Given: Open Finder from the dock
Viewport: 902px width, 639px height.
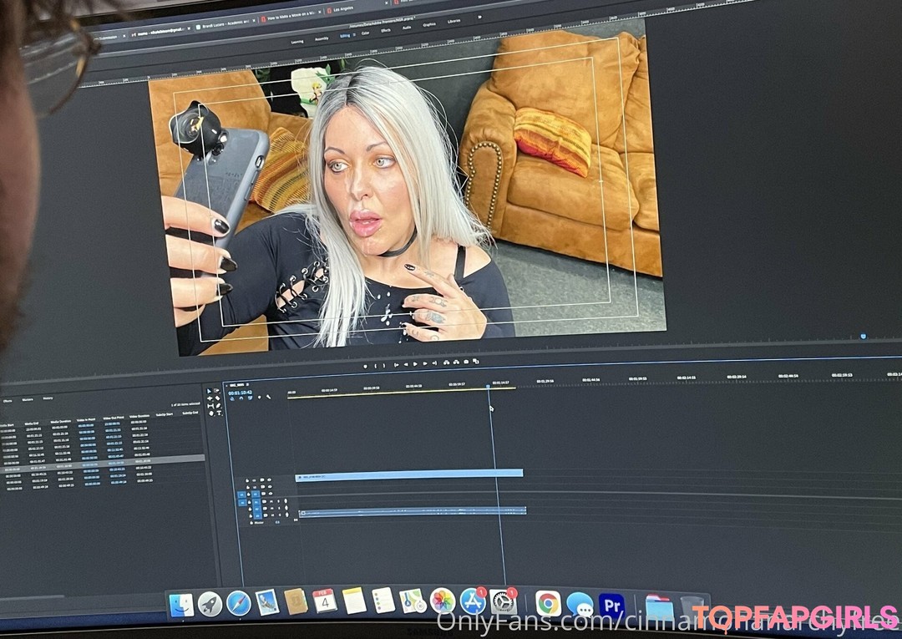Looking at the screenshot, I should [x=181, y=605].
